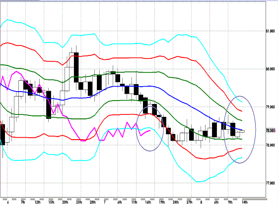This screenshot has width=278, height=205.
Task: Select the 24th date label
Action: pos(176,202)
